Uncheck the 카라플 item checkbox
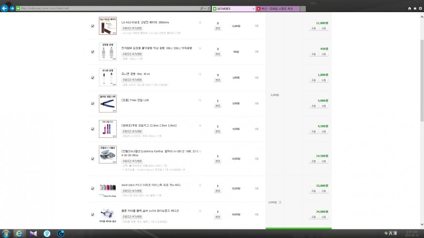424x238 pixels. coord(93,214)
